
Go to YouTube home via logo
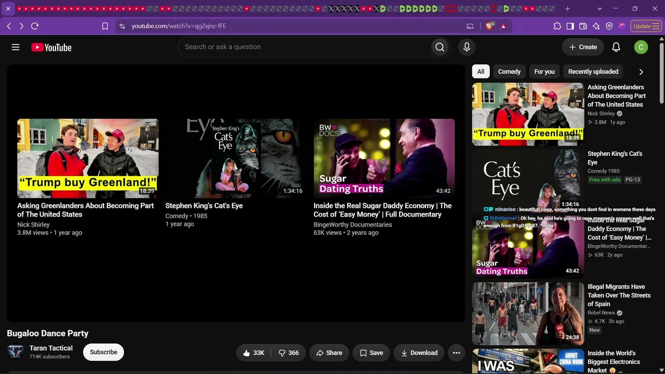(51, 47)
